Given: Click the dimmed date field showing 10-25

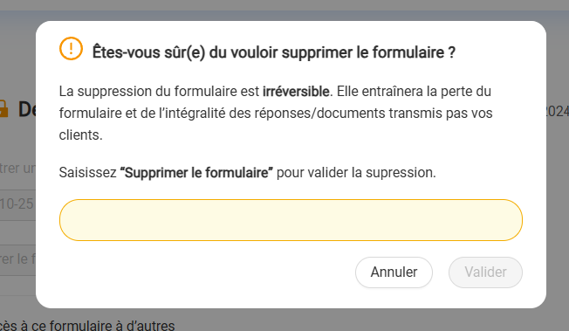Looking at the screenshot, I should point(17,204).
